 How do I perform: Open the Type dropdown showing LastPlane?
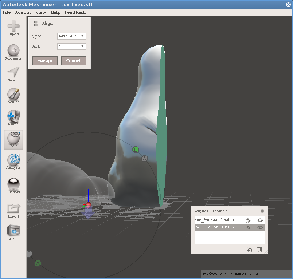coord(72,36)
